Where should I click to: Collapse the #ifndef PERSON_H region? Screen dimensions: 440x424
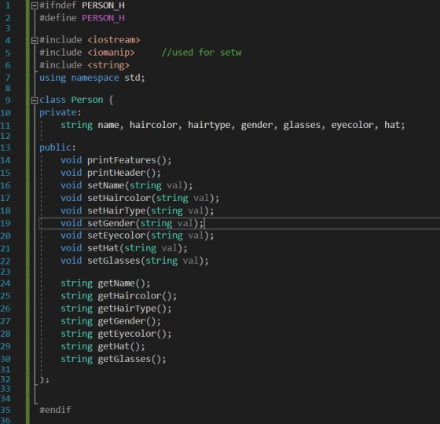tap(35, 6)
